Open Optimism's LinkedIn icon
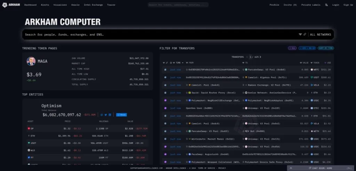 tap(110, 115)
